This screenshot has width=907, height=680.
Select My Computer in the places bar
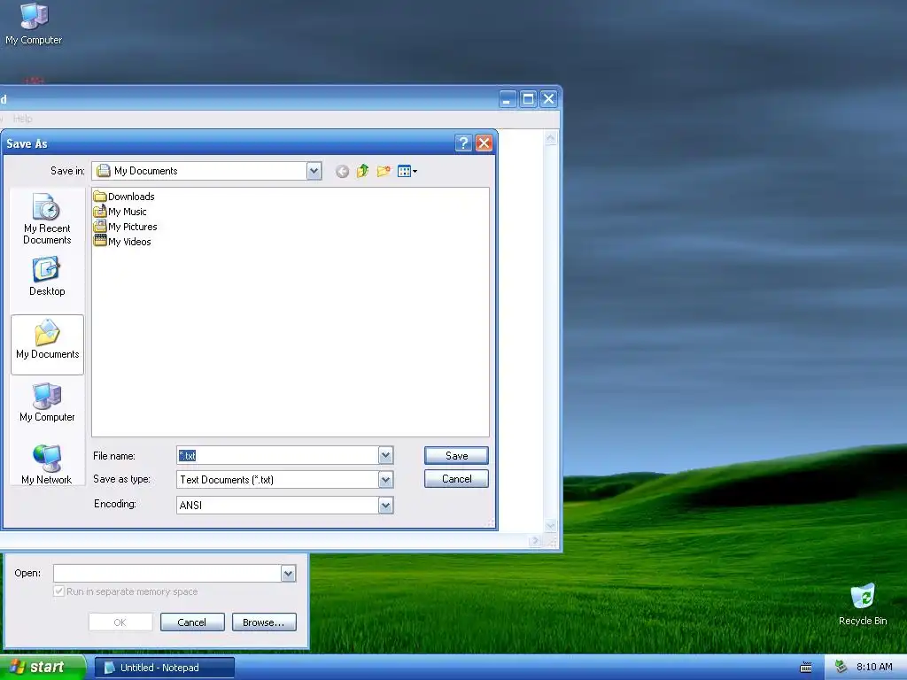(47, 403)
